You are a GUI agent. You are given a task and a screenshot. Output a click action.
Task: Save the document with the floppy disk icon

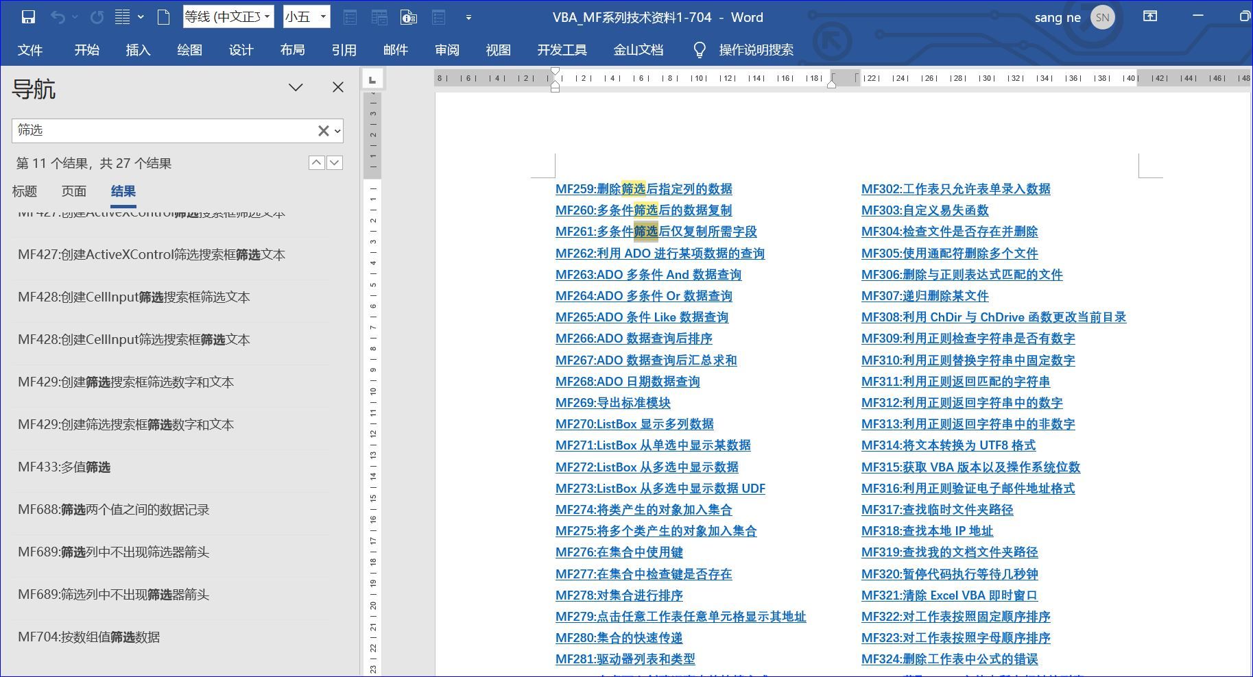coord(28,17)
